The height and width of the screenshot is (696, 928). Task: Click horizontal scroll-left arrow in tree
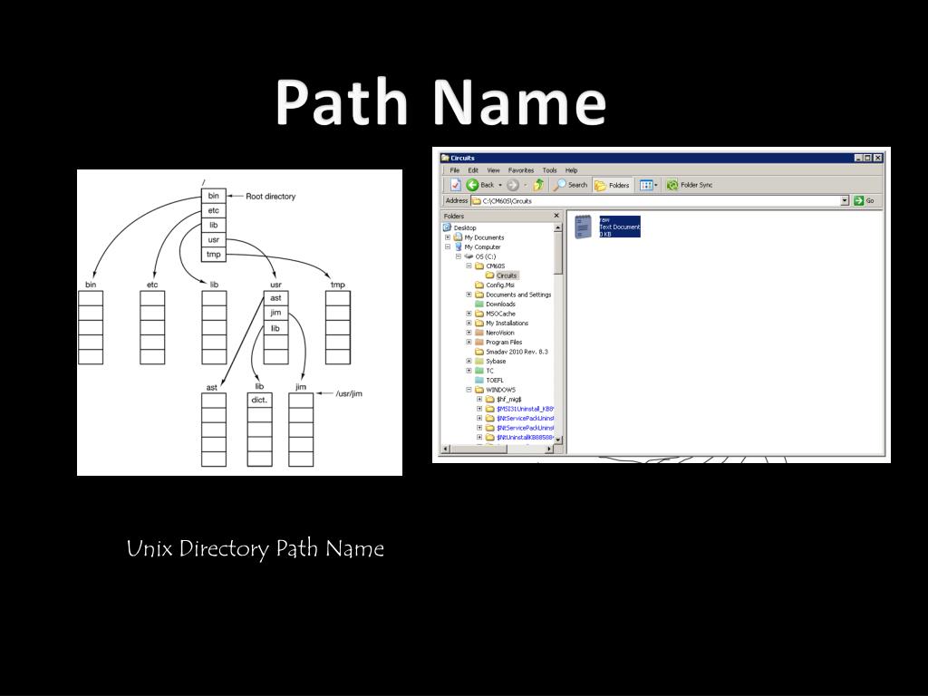446,449
